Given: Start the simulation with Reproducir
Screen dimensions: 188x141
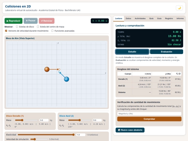Looking at the screenshot, I should (14, 21).
